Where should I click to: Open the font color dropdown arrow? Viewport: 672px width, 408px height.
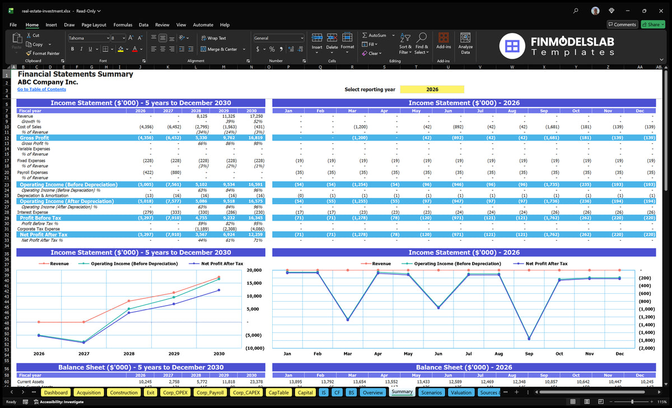click(x=141, y=49)
